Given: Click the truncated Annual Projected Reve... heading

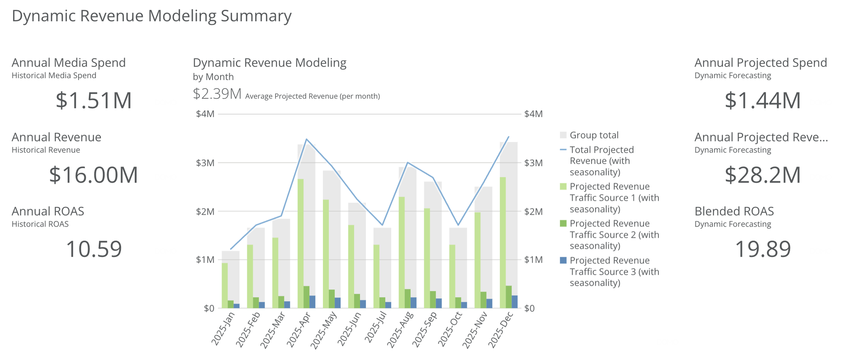Looking at the screenshot, I should [x=761, y=137].
